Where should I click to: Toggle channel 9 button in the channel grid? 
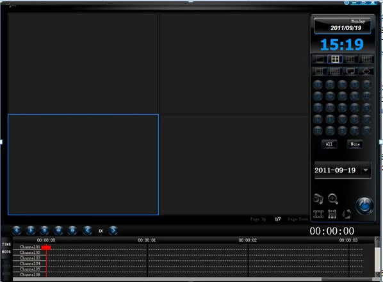354,96
